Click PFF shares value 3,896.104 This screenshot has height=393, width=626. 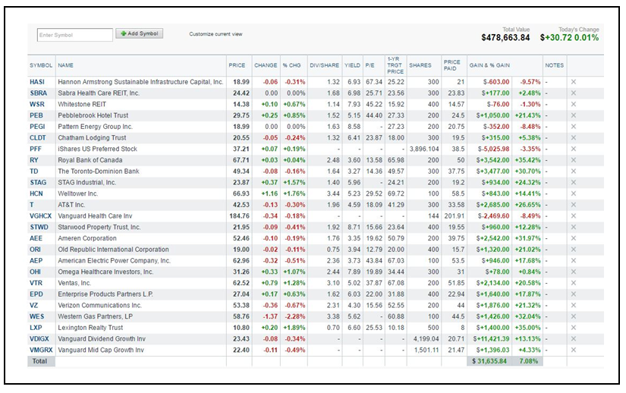[x=424, y=149]
